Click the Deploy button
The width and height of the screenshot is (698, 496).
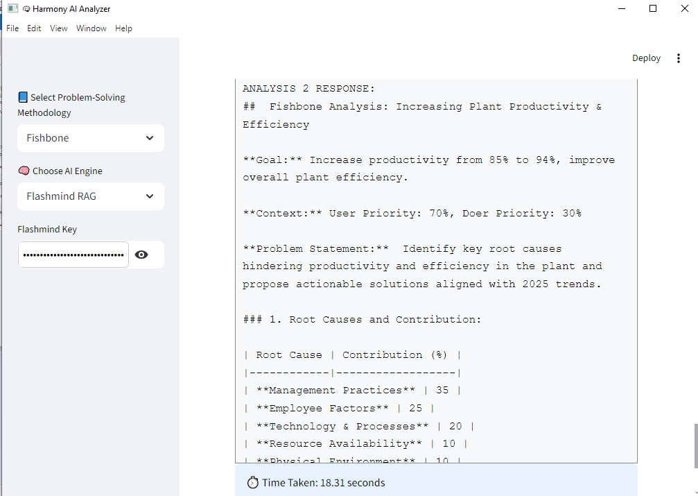point(646,58)
